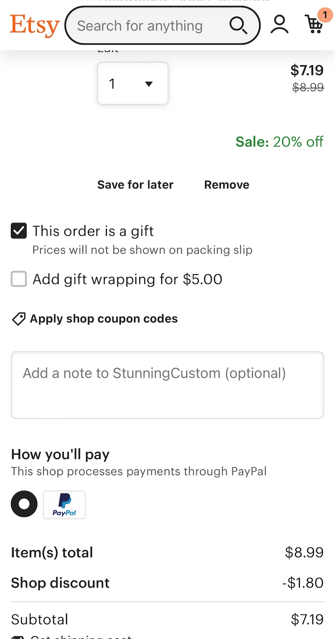Tap the search magnifier icon
The image size is (335, 639).
point(238,25)
